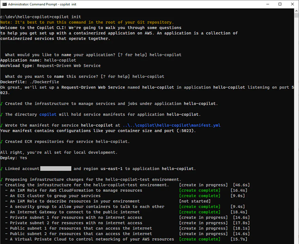Click the Command Prompt title bar icon

click(4, 4)
